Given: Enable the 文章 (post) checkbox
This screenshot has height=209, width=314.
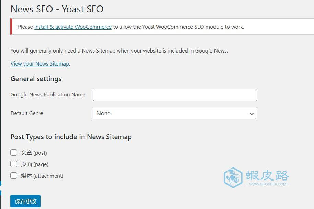Looking at the screenshot, I should coord(14,152).
